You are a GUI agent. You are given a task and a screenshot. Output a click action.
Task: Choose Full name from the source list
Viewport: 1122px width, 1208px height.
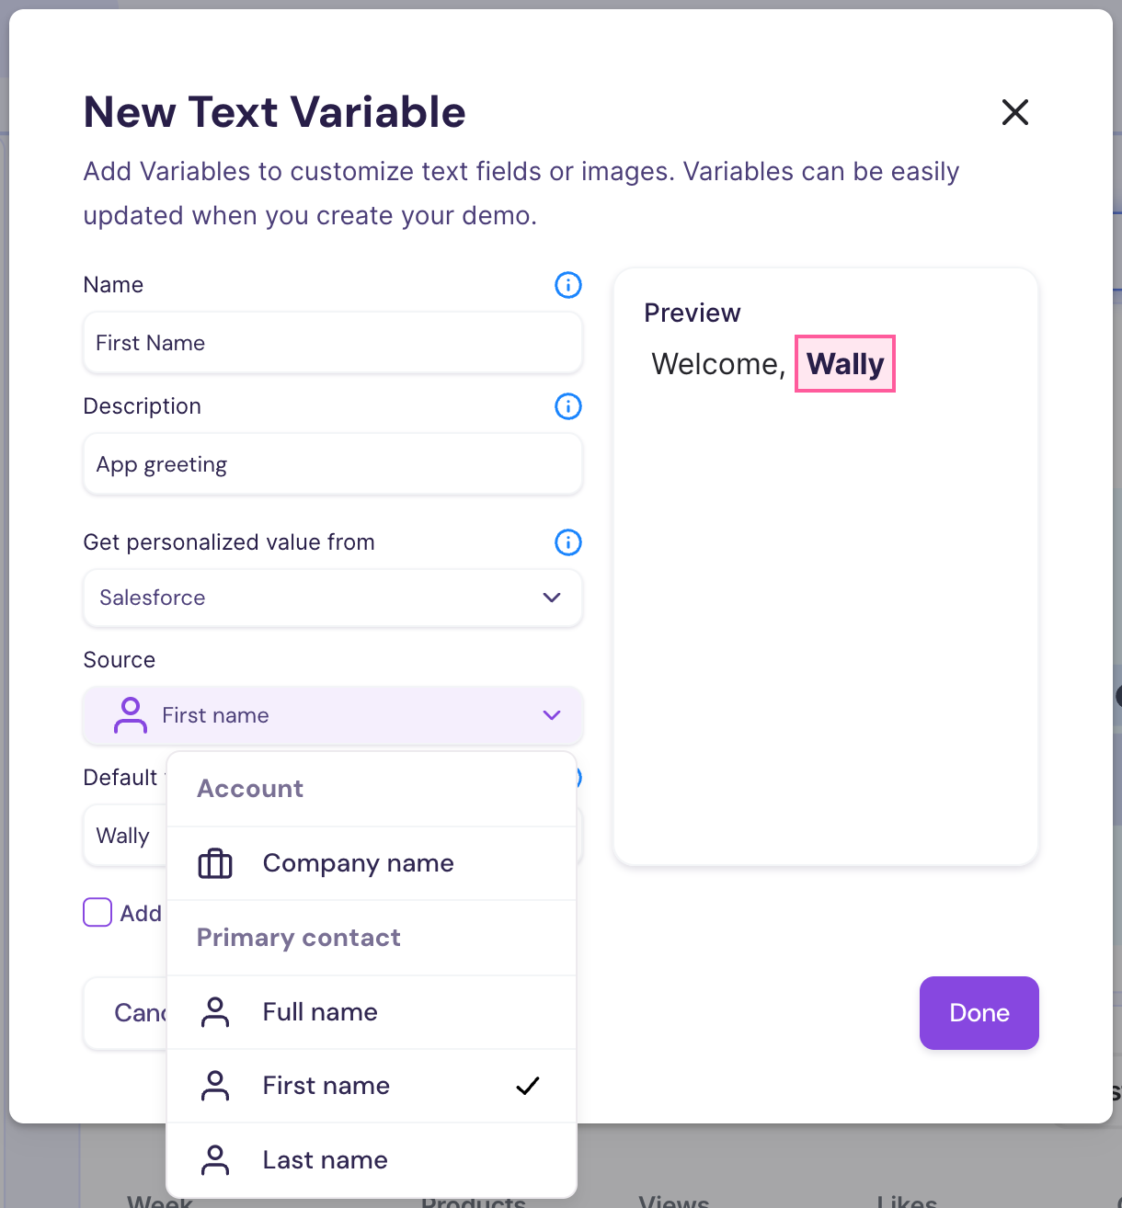pos(320,1012)
